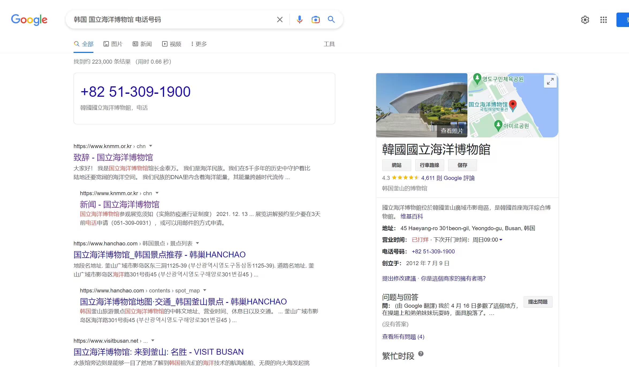
Task: Click the 網站 website button
Action: click(x=397, y=165)
